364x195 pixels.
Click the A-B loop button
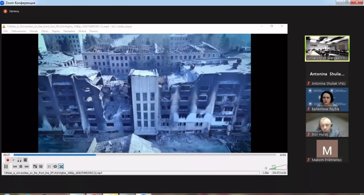click(x=19, y=160)
